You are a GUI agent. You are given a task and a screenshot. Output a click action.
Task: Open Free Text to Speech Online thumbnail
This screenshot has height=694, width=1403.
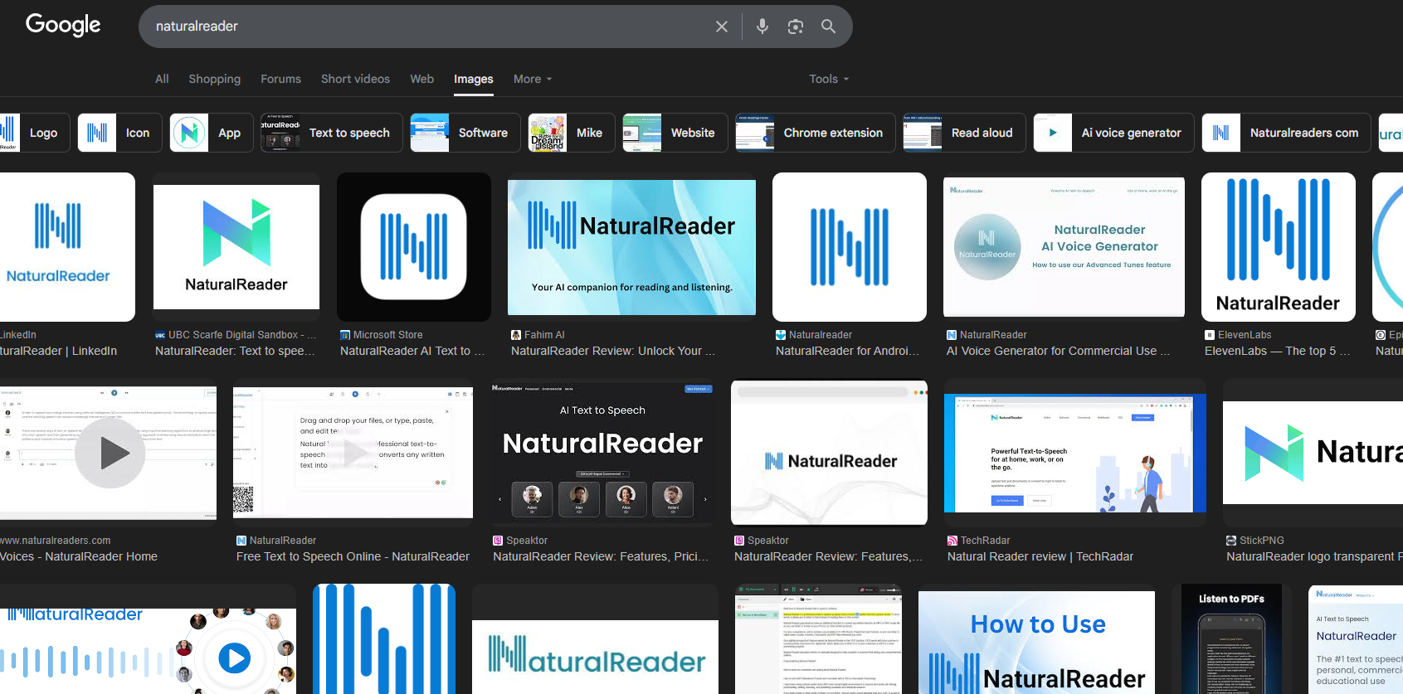pyautogui.click(x=353, y=453)
